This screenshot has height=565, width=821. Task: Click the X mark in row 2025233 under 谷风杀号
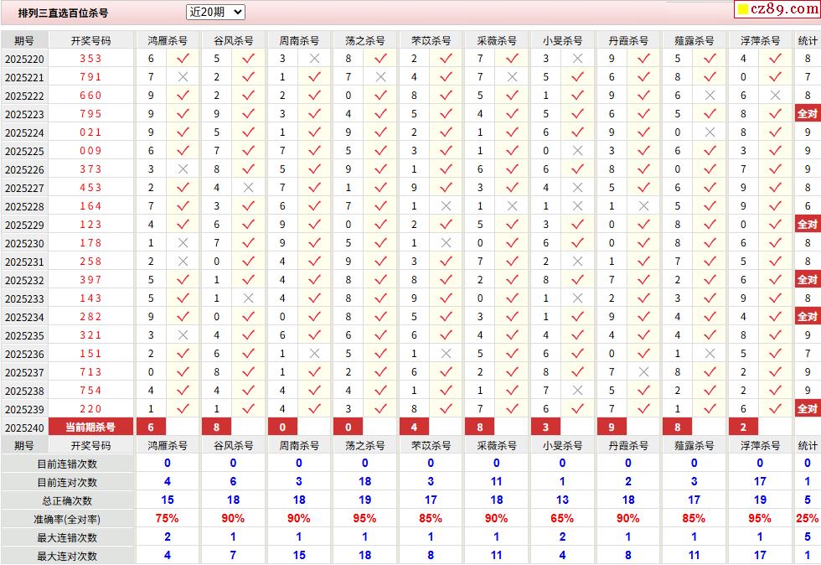click(x=248, y=298)
